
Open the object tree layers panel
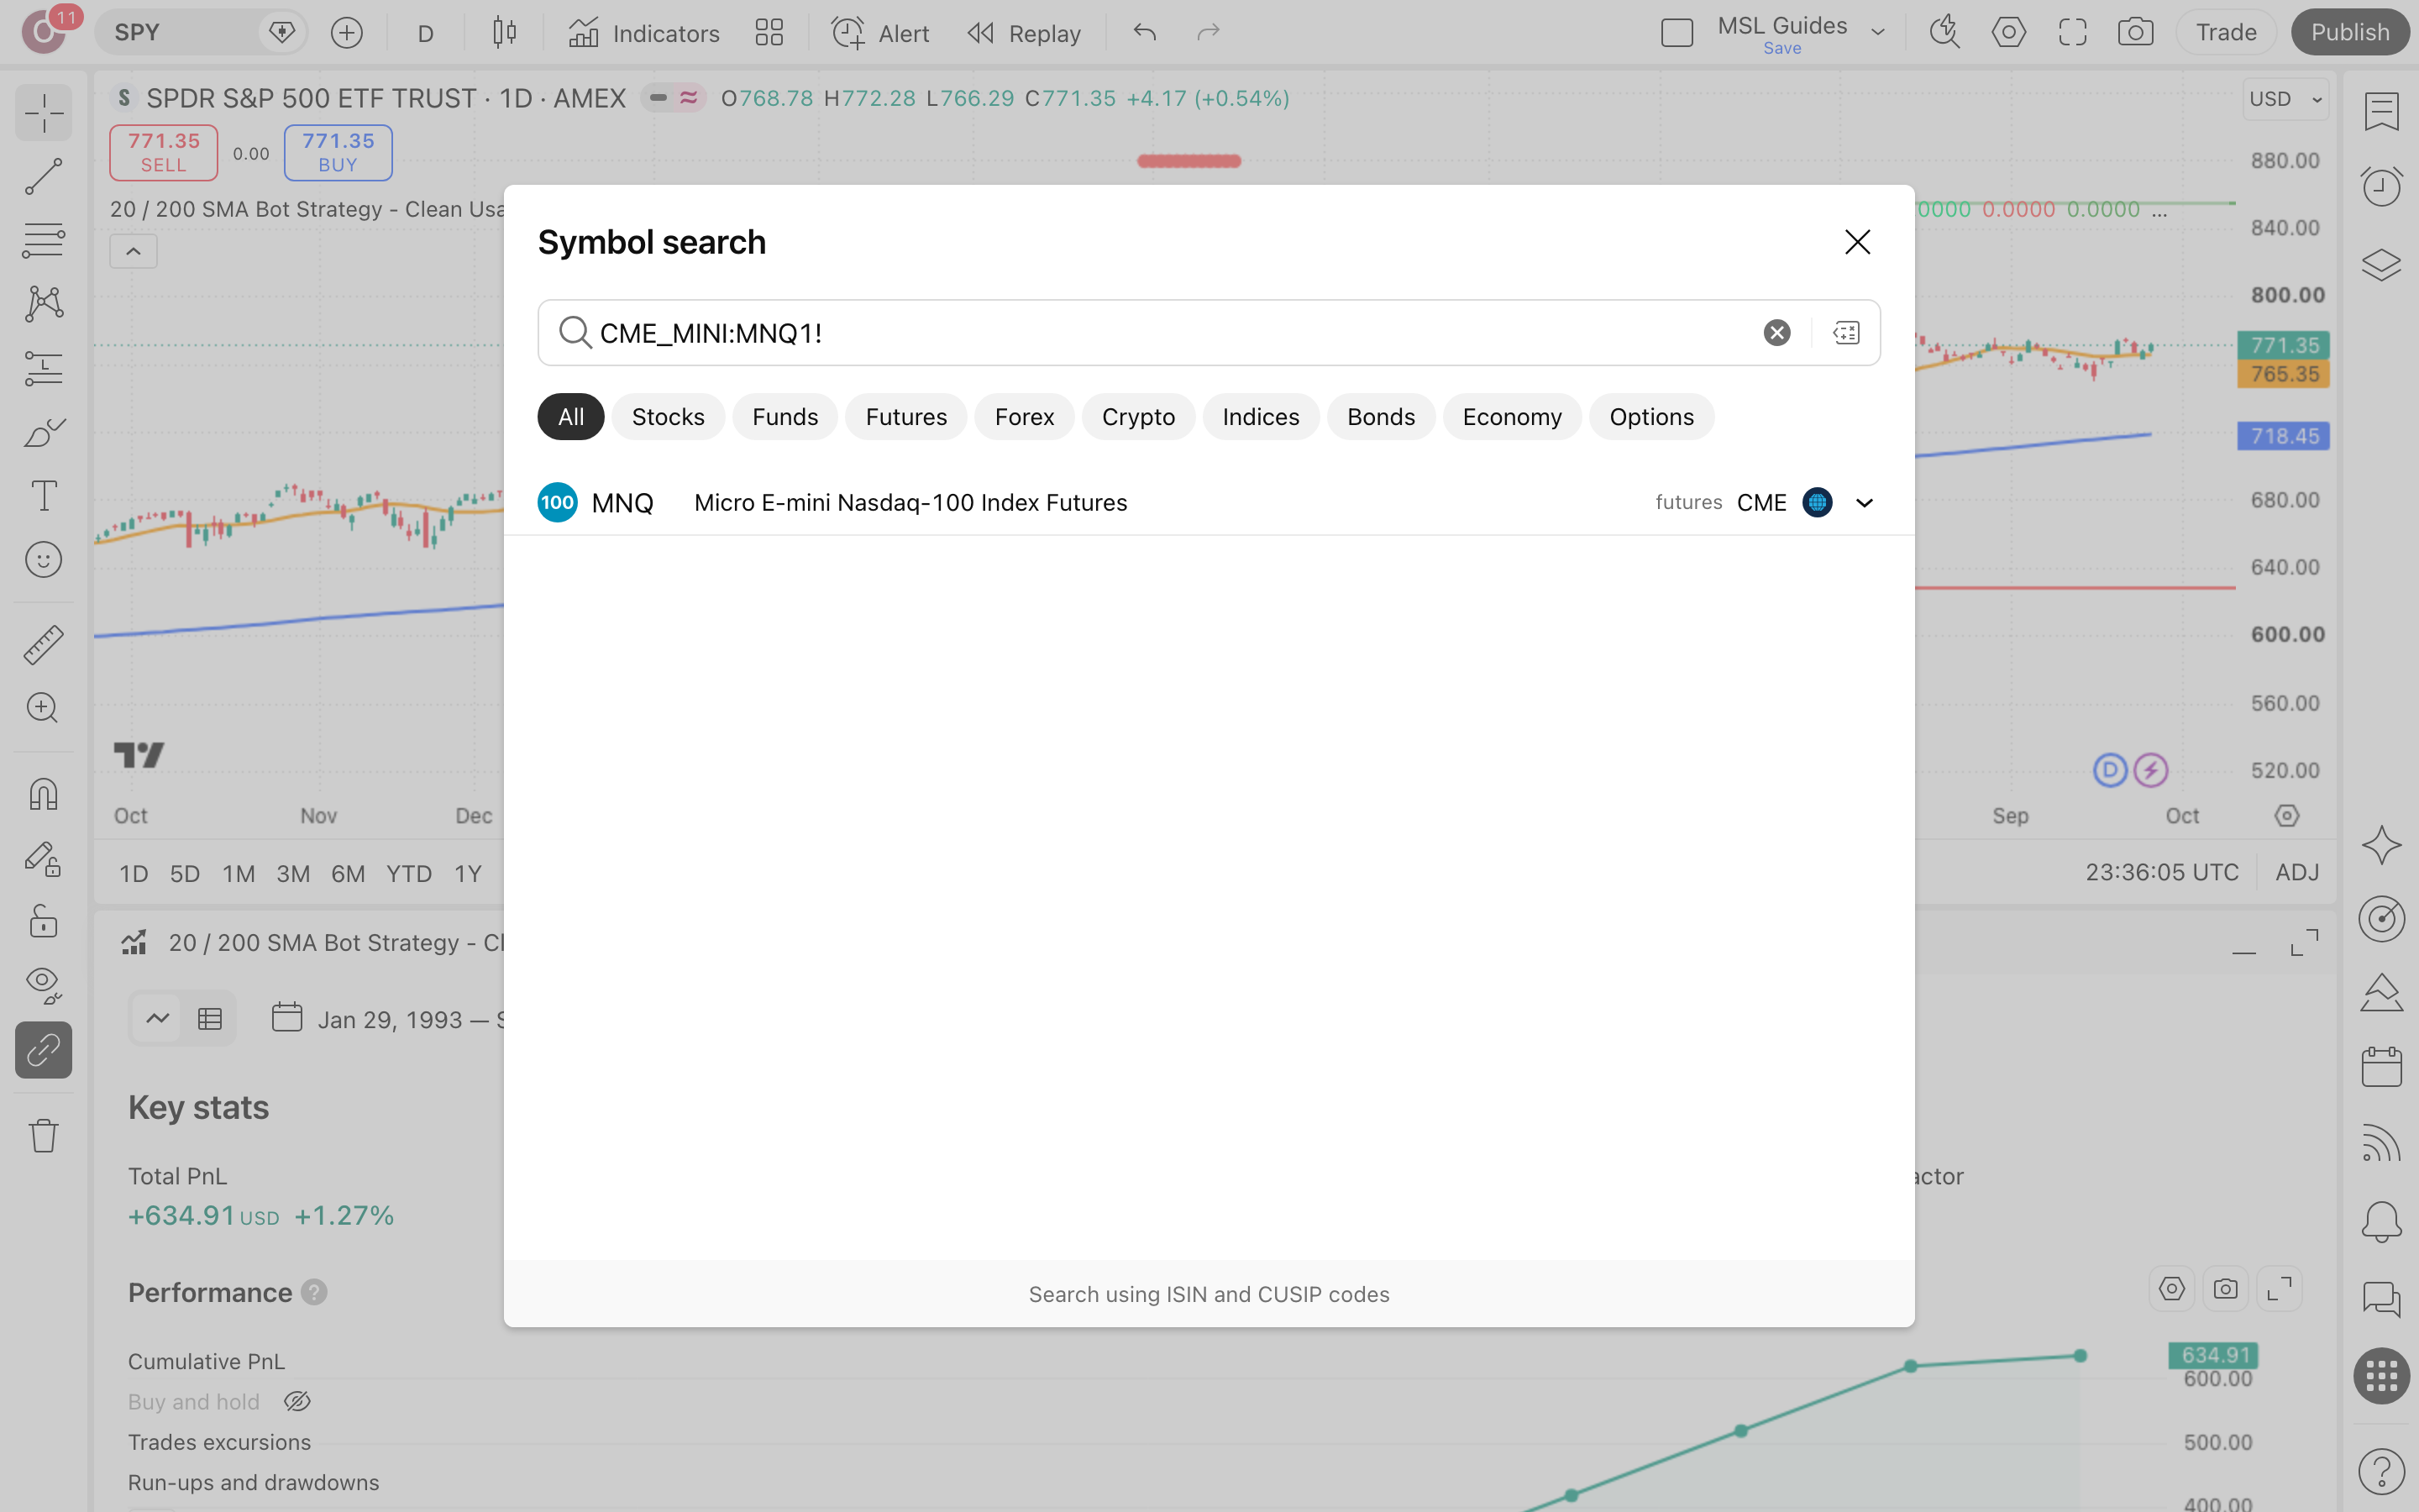pyautogui.click(x=2382, y=264)
